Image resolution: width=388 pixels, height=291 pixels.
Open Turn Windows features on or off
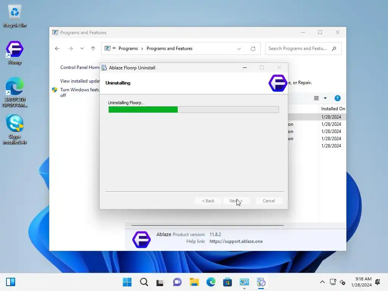(x=80, y=92)
